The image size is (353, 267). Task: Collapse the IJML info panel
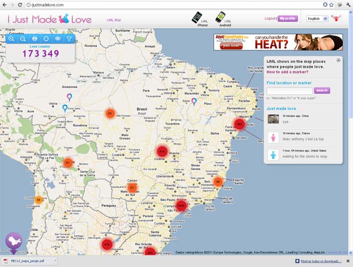[339, 60]
